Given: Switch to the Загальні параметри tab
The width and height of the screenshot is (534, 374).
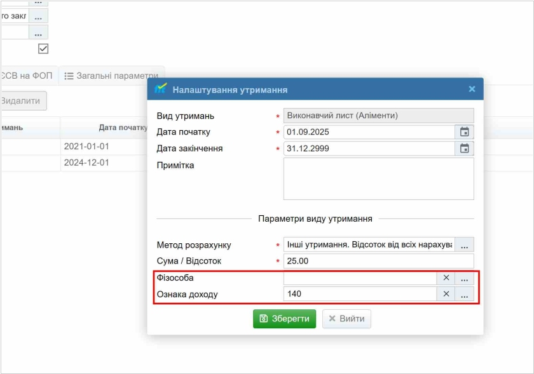Looking at the screenshot, I should point(111,76).
